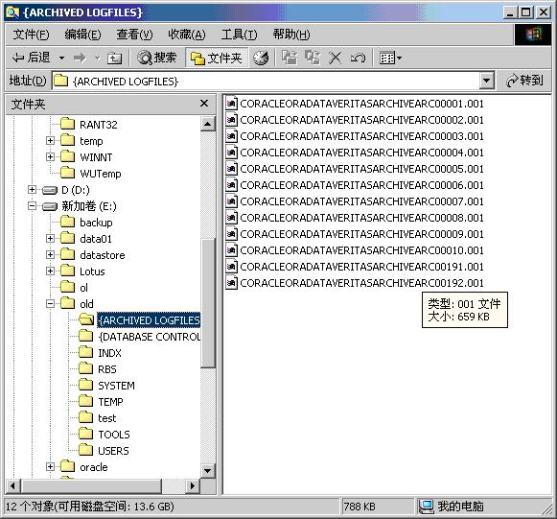Open the Search (搜索) toolbar button
Image resolution: width=557 pixels, height=519 pixels.
(156, 58)
